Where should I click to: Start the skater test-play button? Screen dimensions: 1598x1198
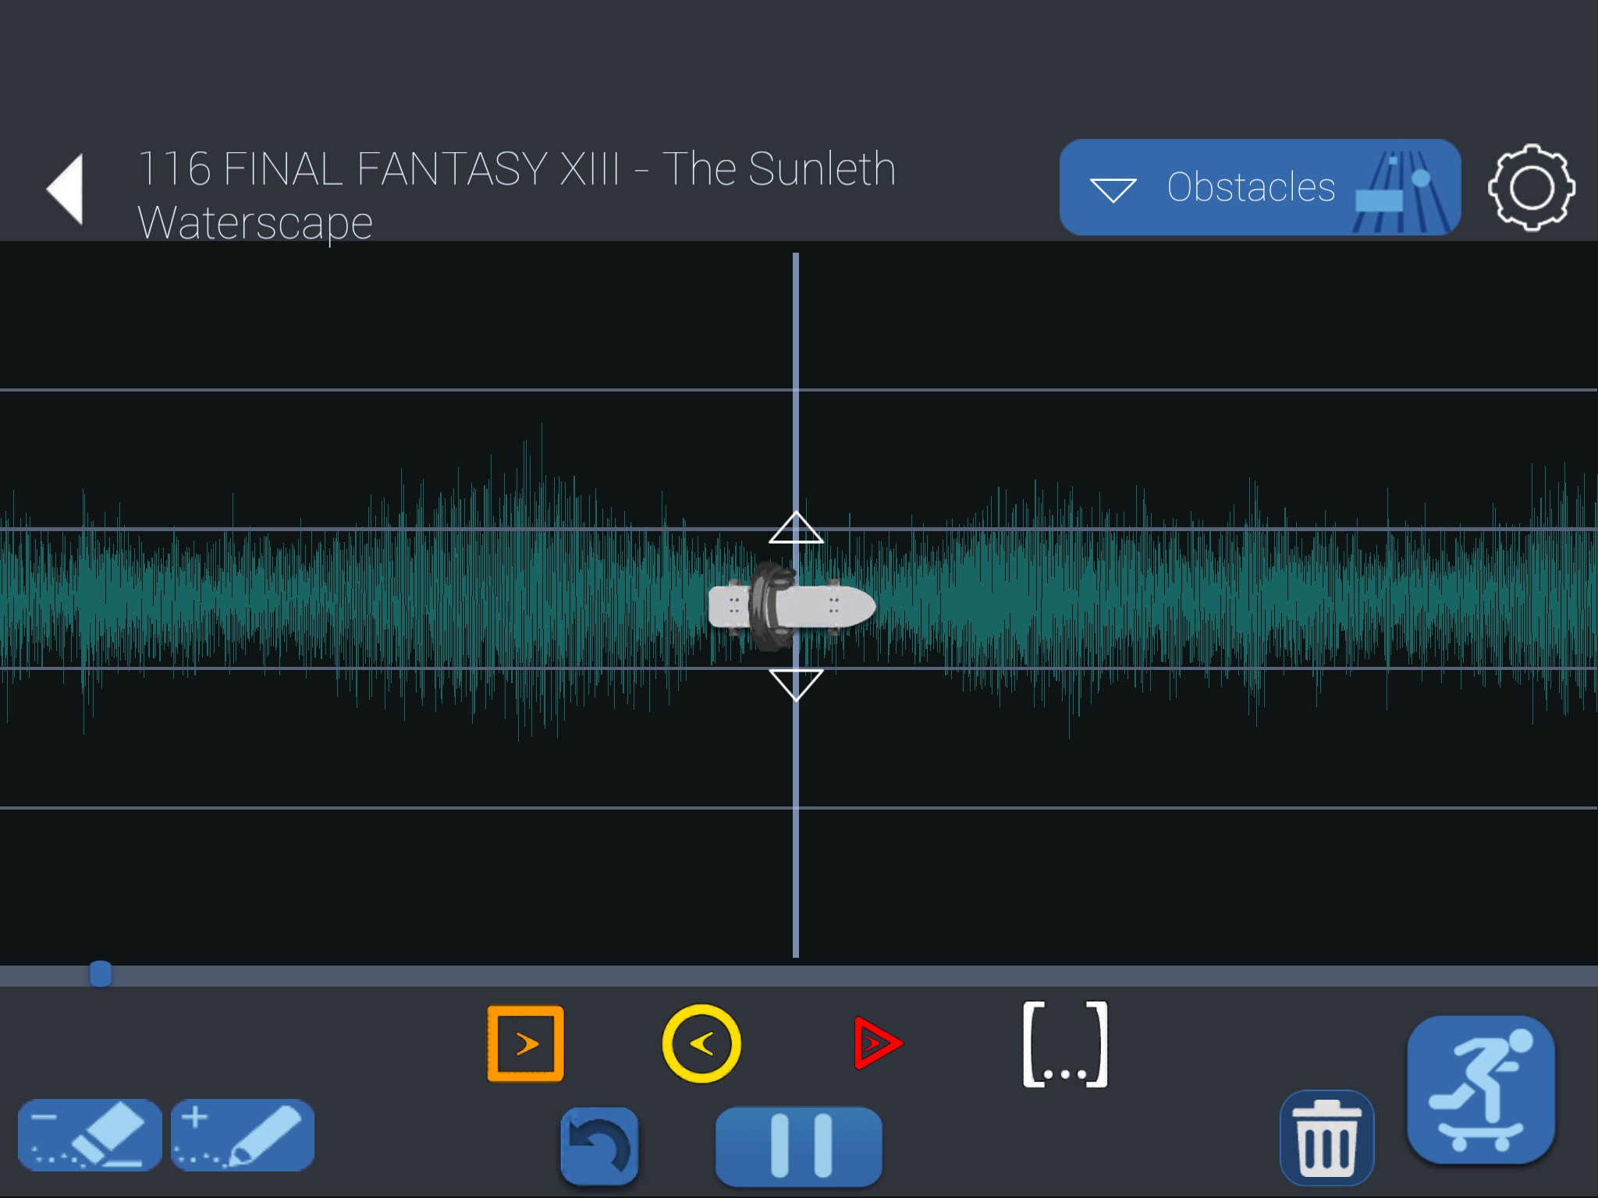(1481, 1090)
